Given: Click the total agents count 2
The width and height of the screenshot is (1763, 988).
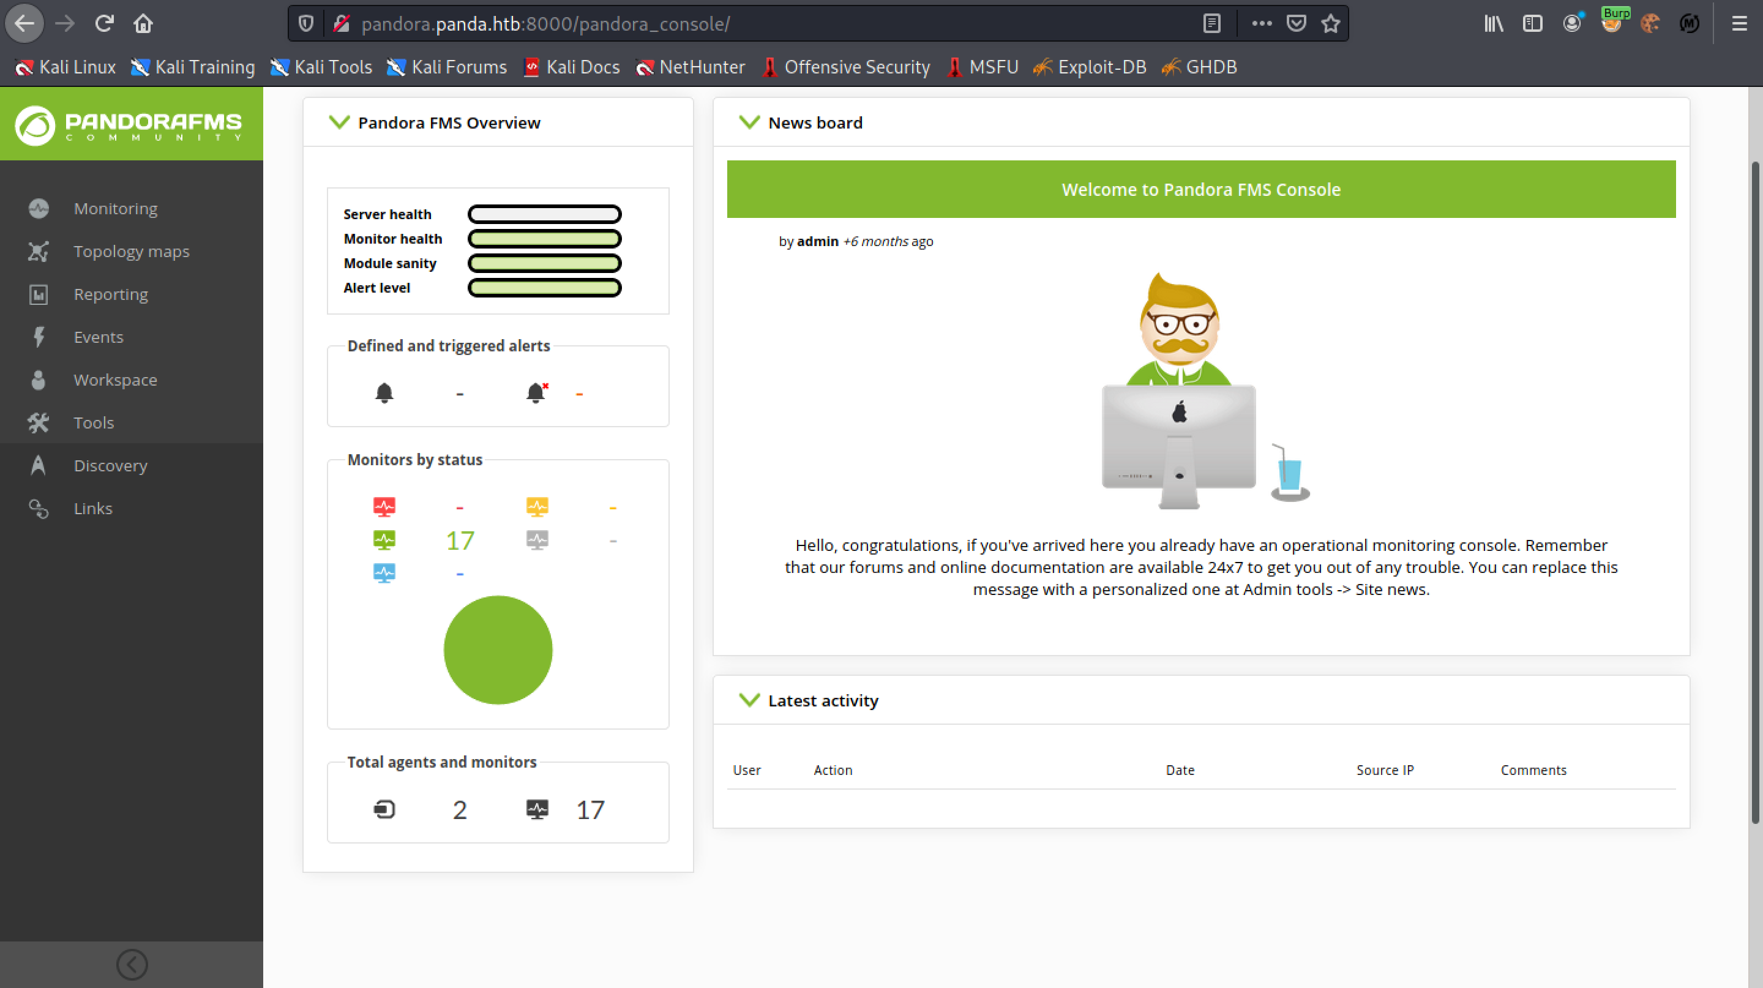Looking at the screenshot, I should [459, 810].
